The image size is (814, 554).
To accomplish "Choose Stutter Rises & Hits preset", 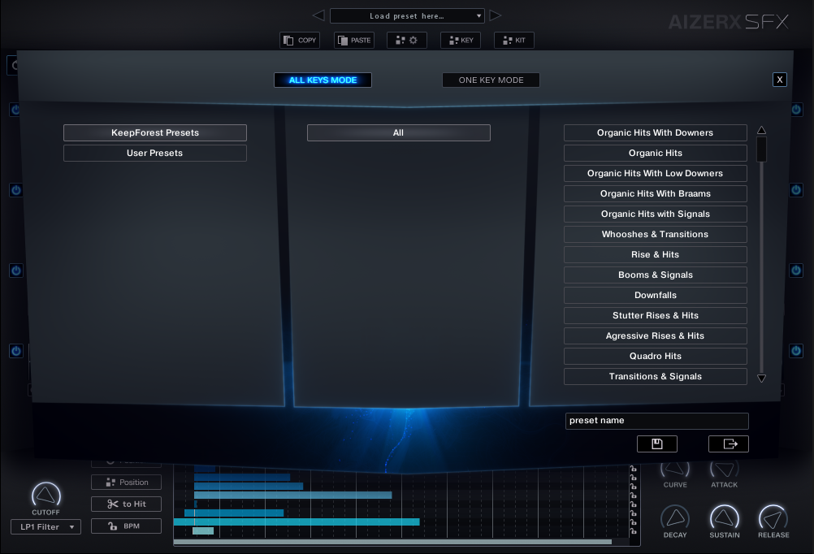I will click(655, 315).
